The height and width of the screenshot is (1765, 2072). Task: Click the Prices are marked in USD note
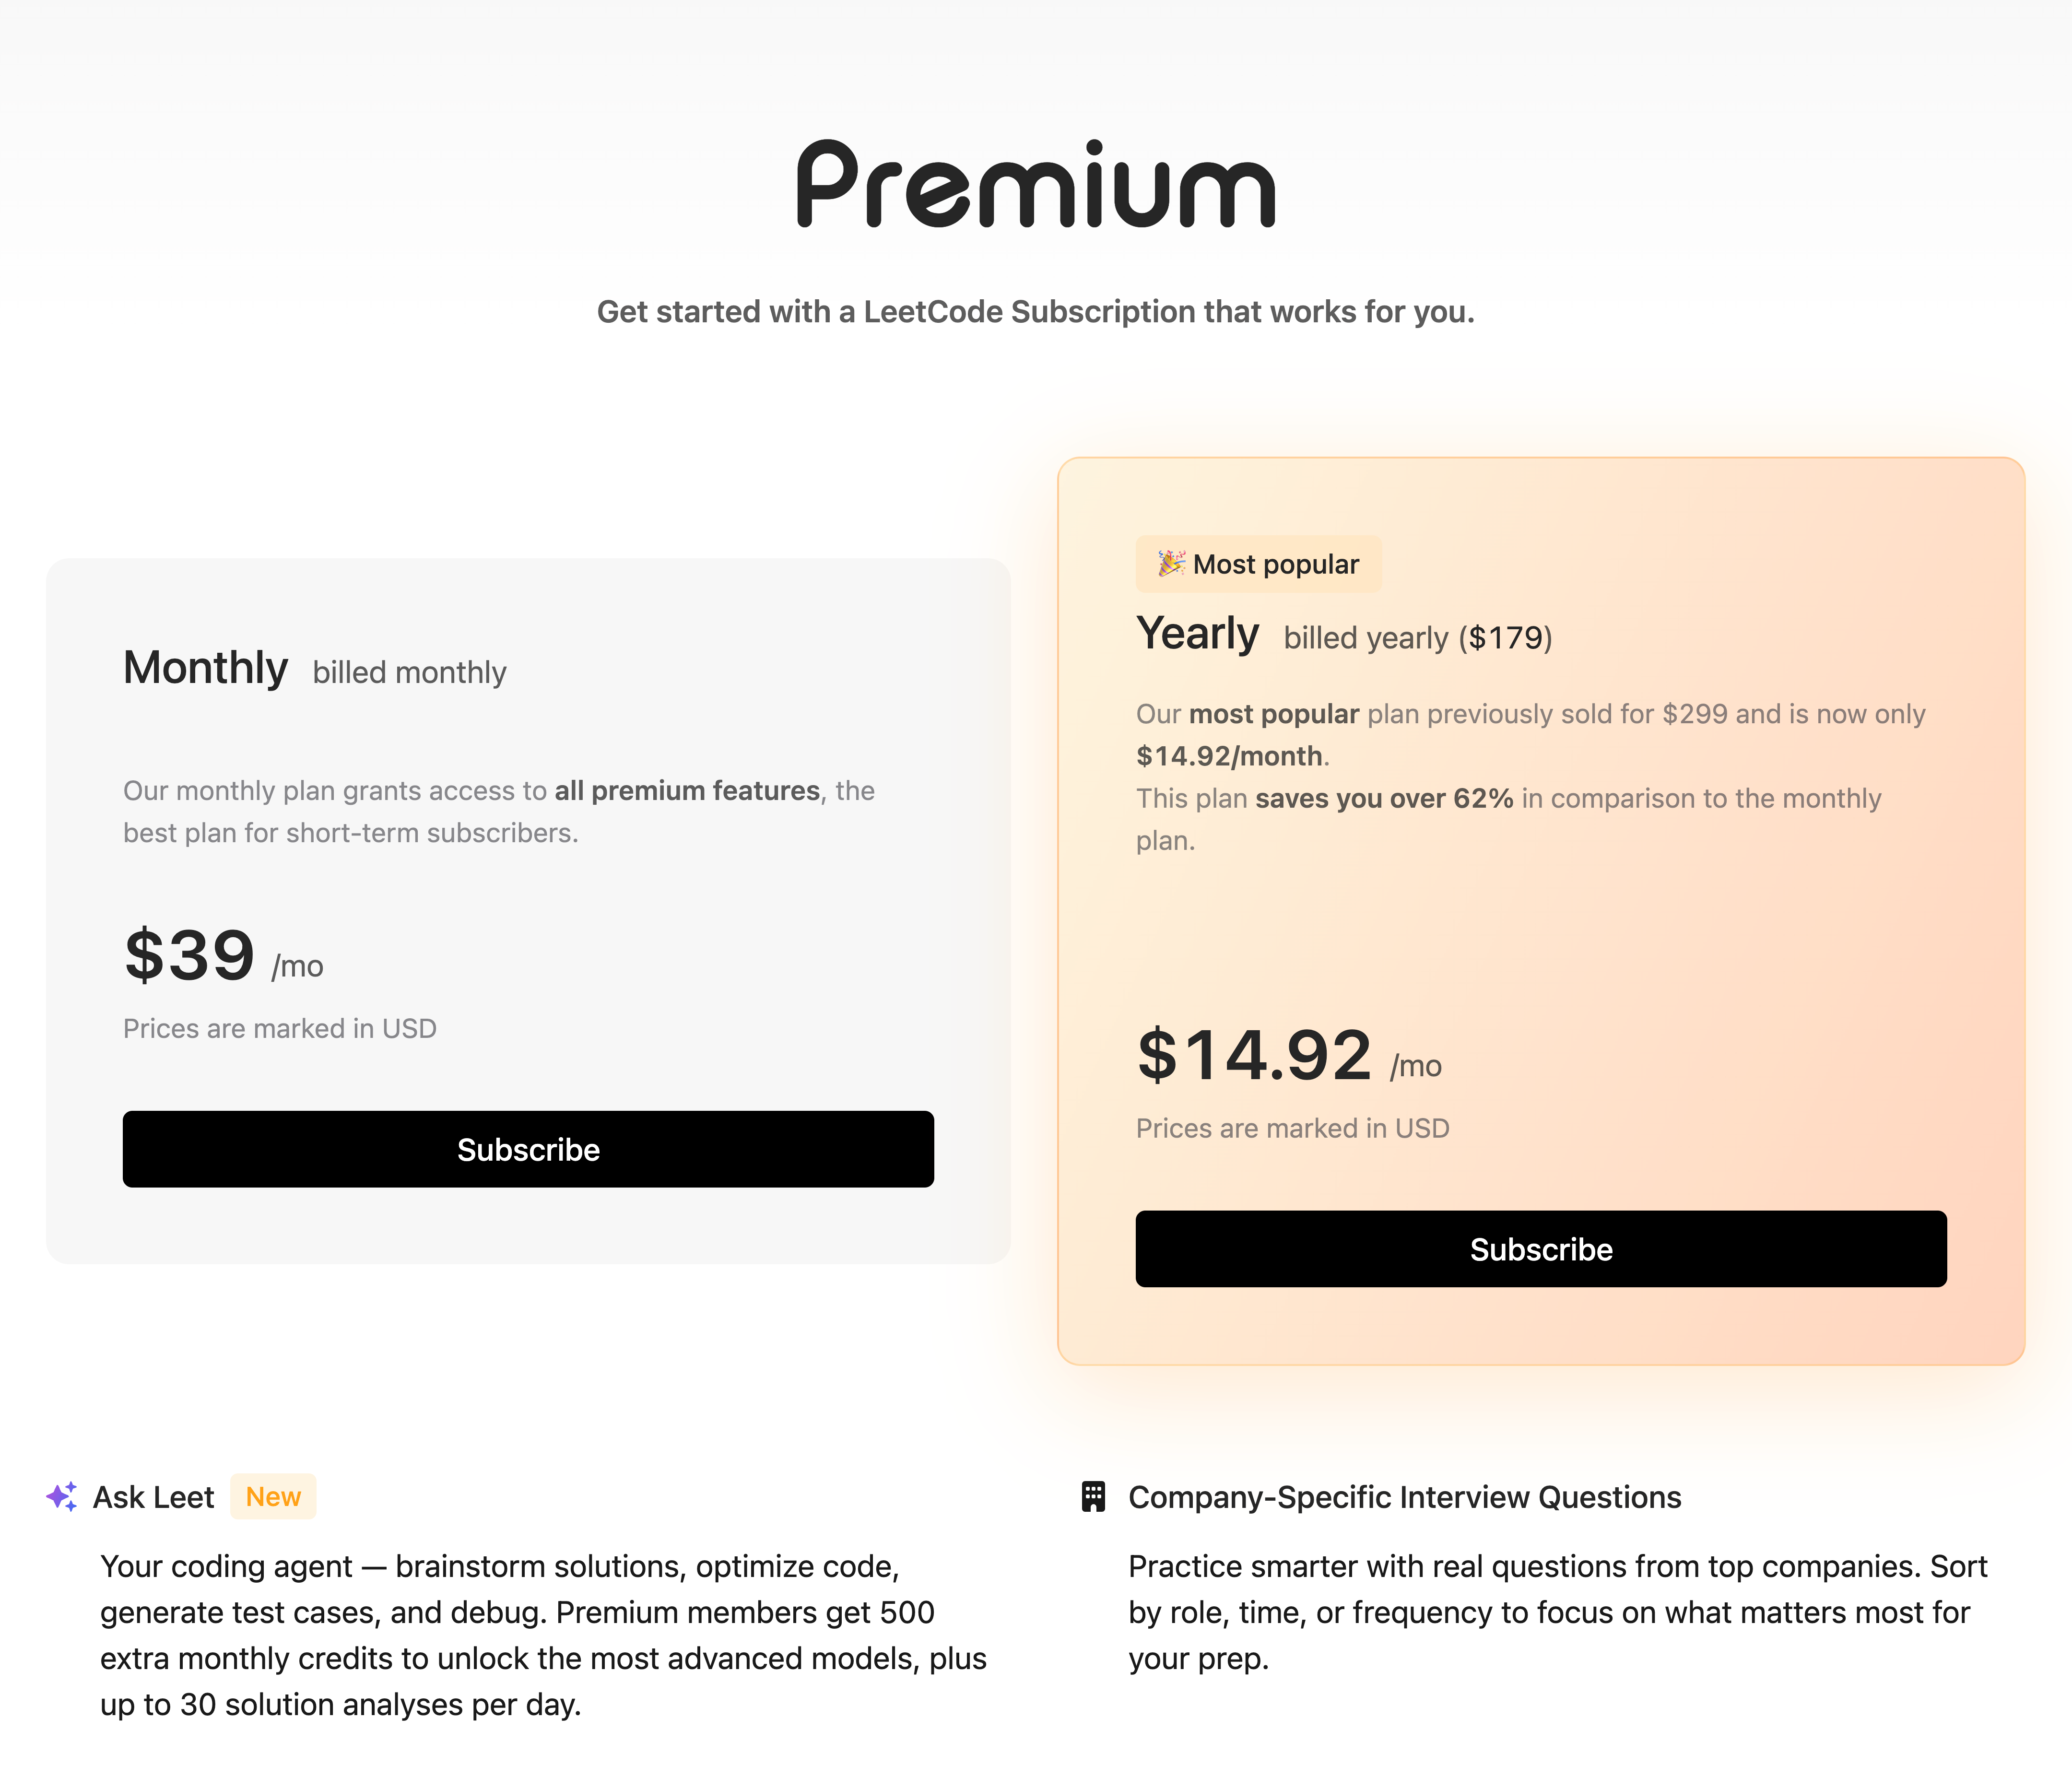tap(280, 1028)
